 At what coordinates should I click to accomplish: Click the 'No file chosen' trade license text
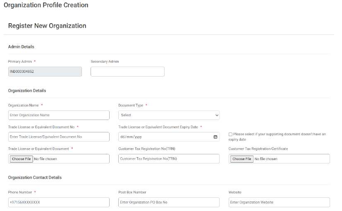[x=45, y=159]
